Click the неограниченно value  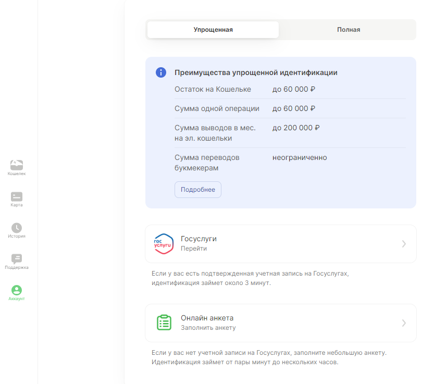click(300, 157)
